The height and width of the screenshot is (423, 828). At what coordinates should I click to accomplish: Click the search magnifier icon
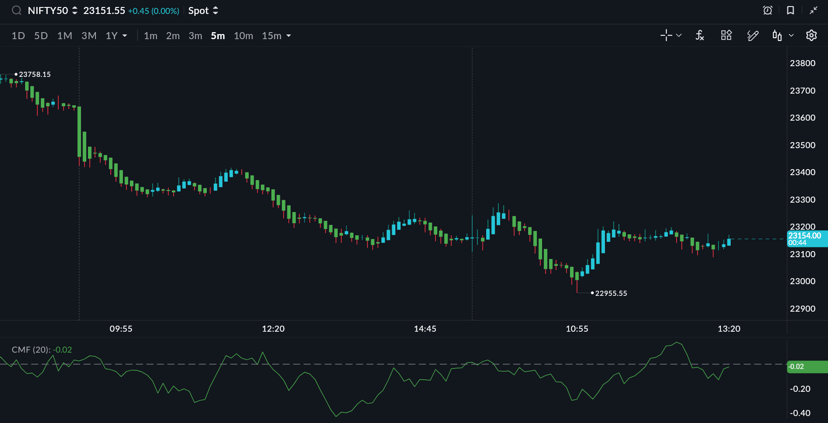tap(16, 10)
